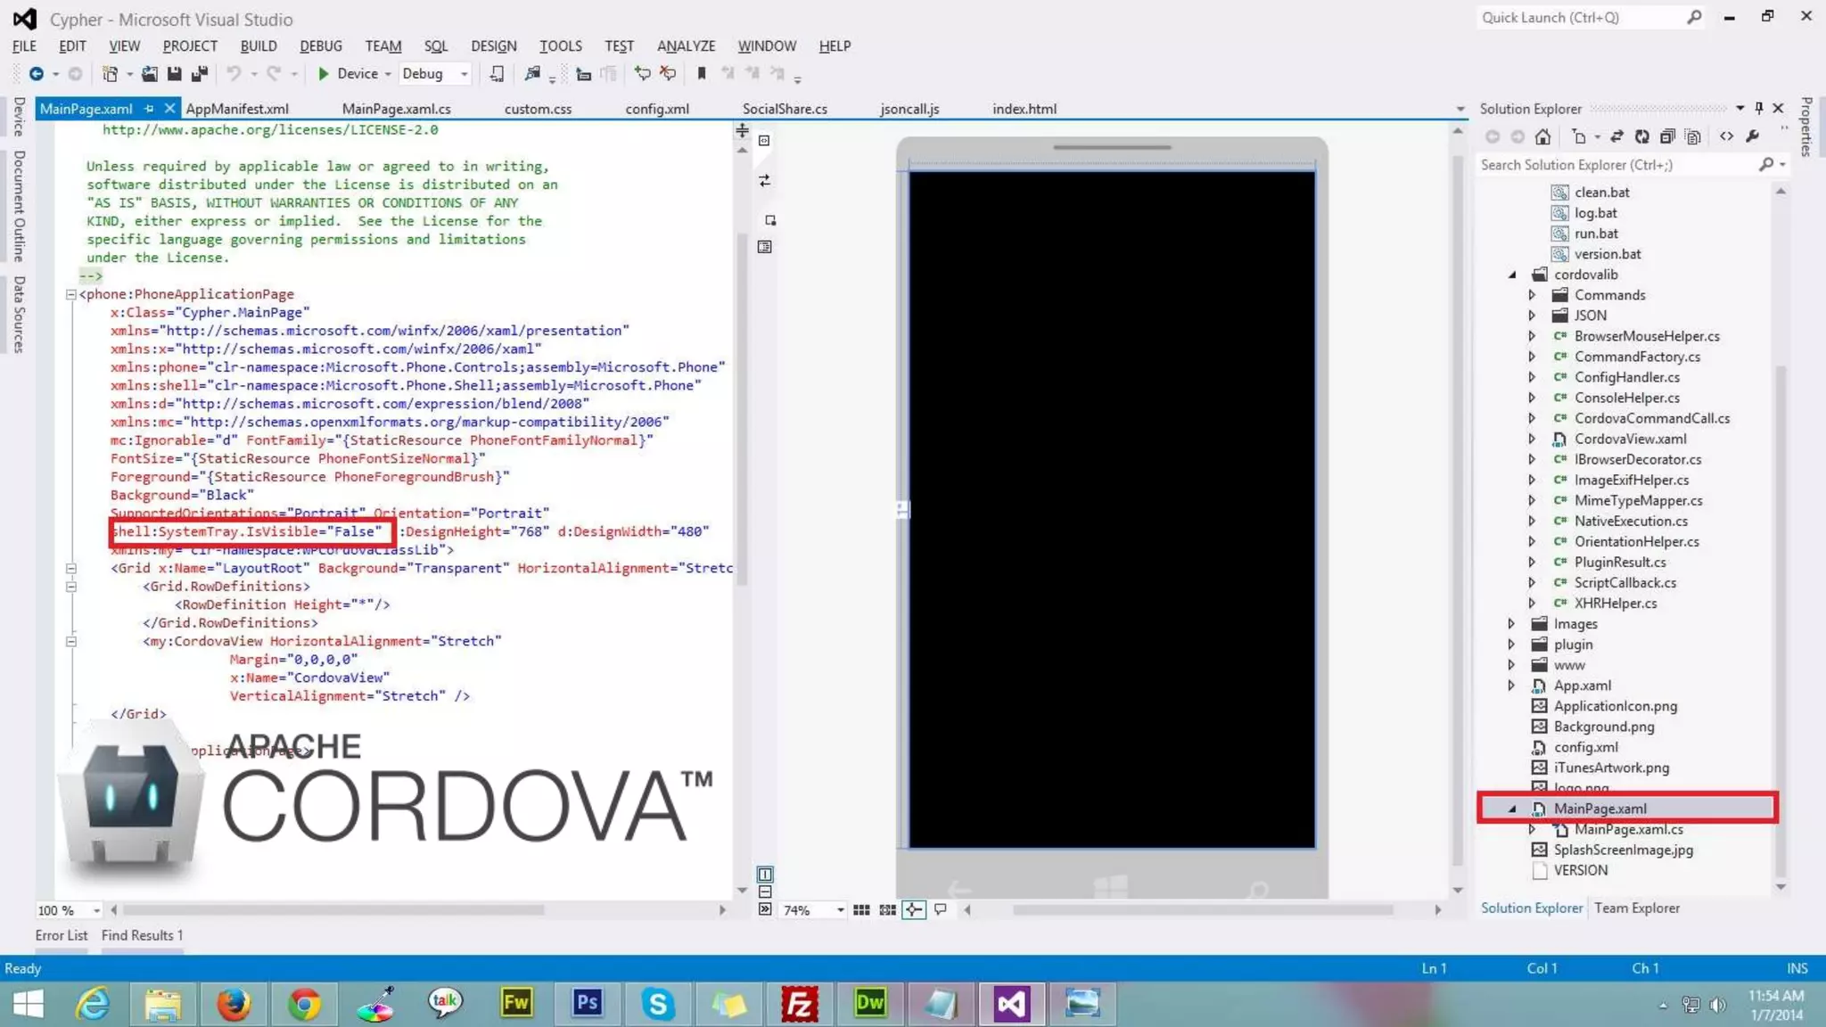Viewport: 1826px width, 1027px height.
Task: Click the New Project toolbar icon
Action: click(111, 74)
